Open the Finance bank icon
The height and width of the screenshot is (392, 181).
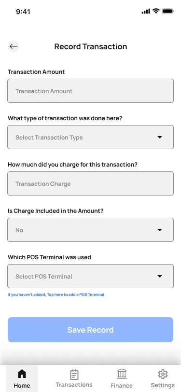click(x=122, y=374)
